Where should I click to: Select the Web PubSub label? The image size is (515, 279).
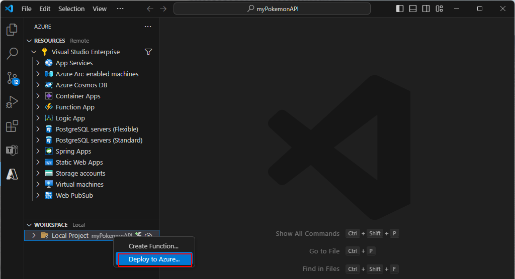pos(74,195)
